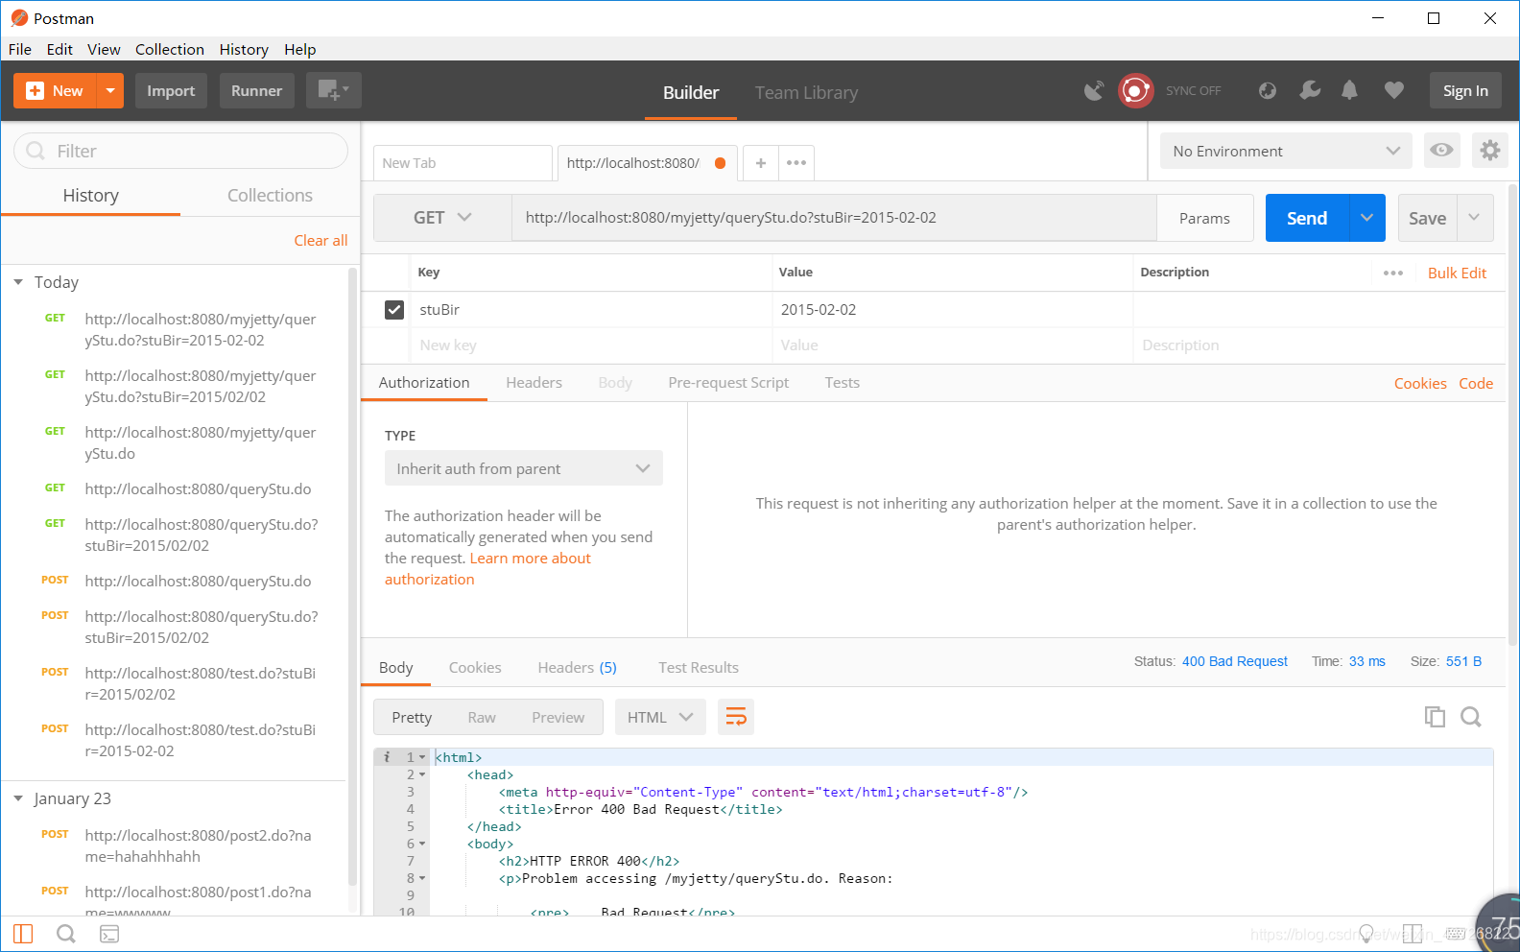This screenshot has height=952, width=1520.
Task: Switch to response Cookies tab
Action: click(x=475, y=667)
